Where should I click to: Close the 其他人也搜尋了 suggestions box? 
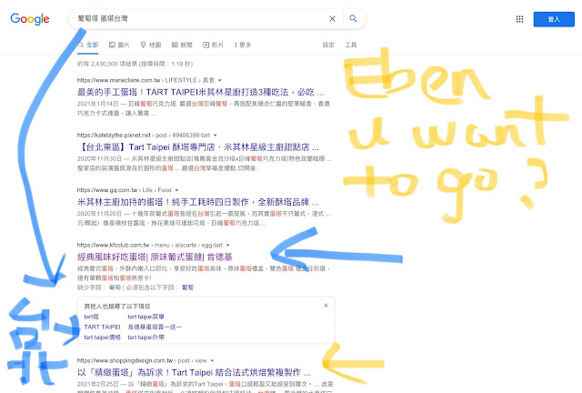pos(326,306)
